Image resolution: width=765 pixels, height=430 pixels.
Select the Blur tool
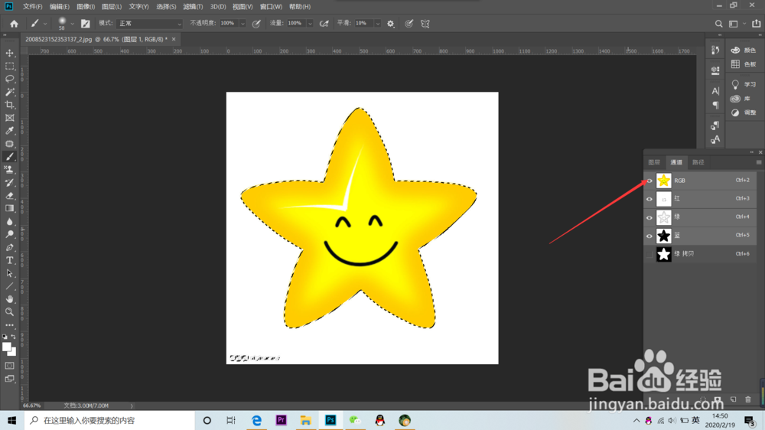pos(9,222)
